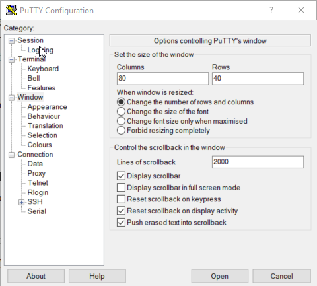
Task: Select Change font size only when maximised
Action: coord(182,121)
